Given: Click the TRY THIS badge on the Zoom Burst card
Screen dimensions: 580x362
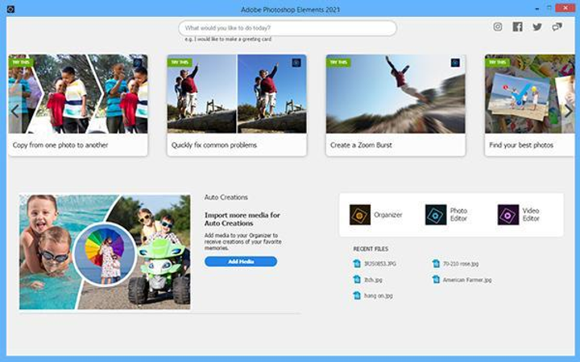Looking at the screenshot, I should (338, 63).
